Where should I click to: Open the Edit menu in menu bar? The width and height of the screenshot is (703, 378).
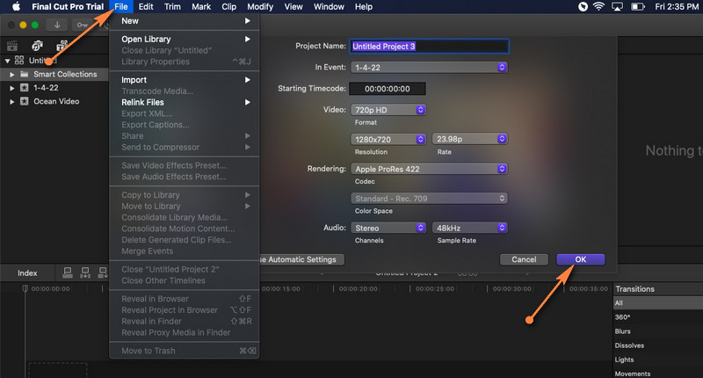tap(146, 7)
